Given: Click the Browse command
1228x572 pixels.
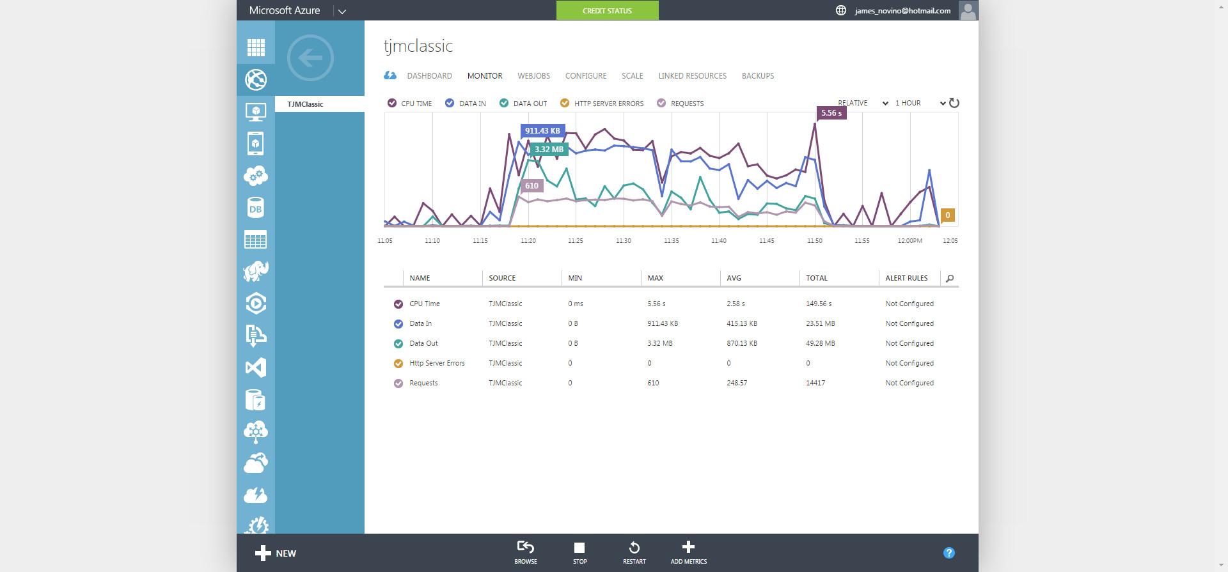Looking at the screenshot, I should [526, 553].
